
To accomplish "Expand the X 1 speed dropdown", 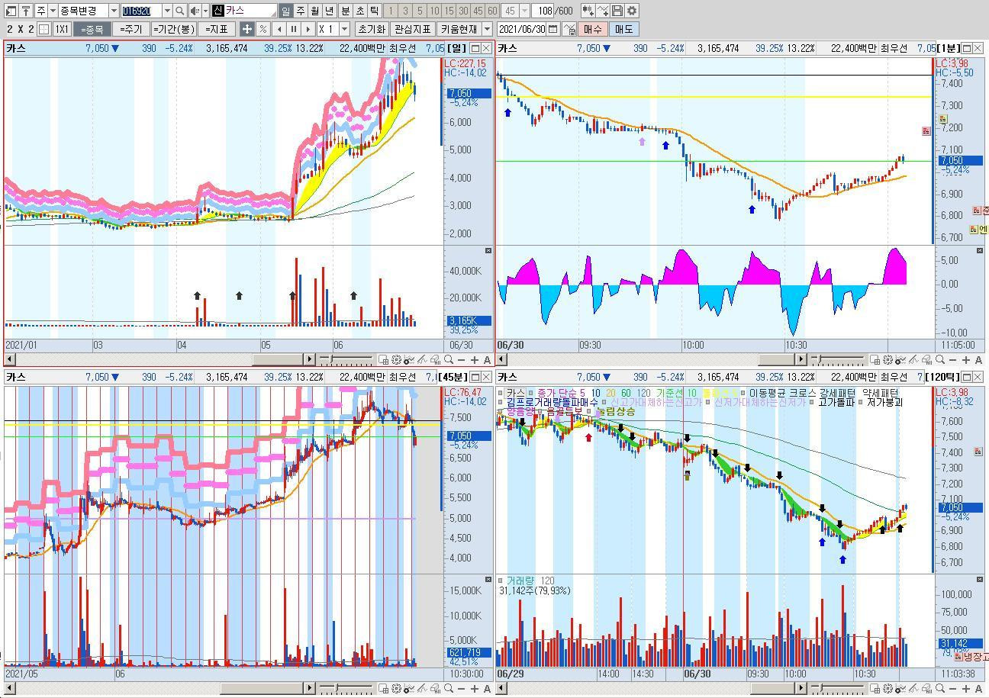I will (344, 29).
